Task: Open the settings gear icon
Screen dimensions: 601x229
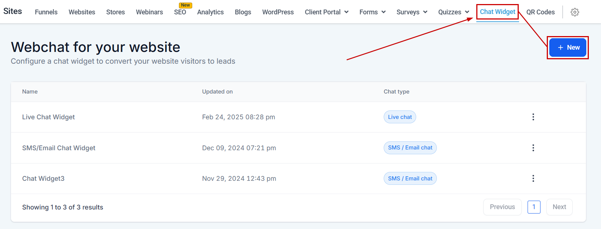Action: point(574,12)
